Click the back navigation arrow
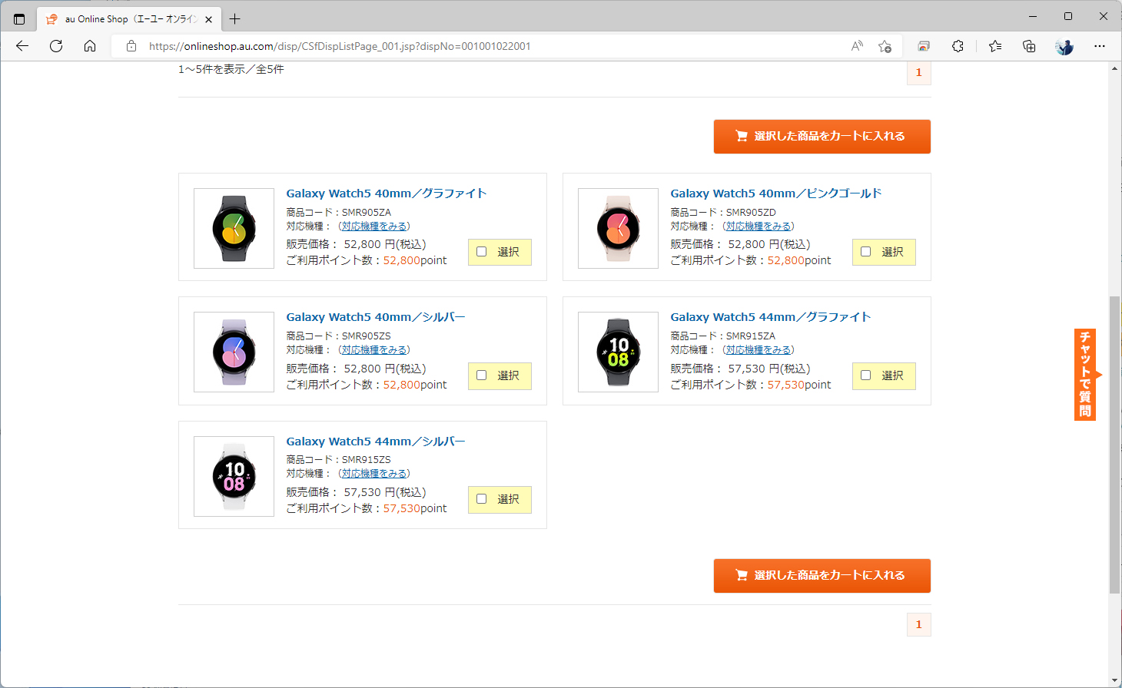This screenshot has height=688, width=1122. click(x=22, y=46)
